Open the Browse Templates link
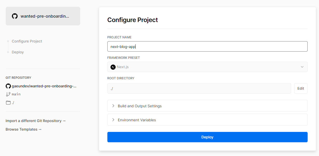 [24, 129]
